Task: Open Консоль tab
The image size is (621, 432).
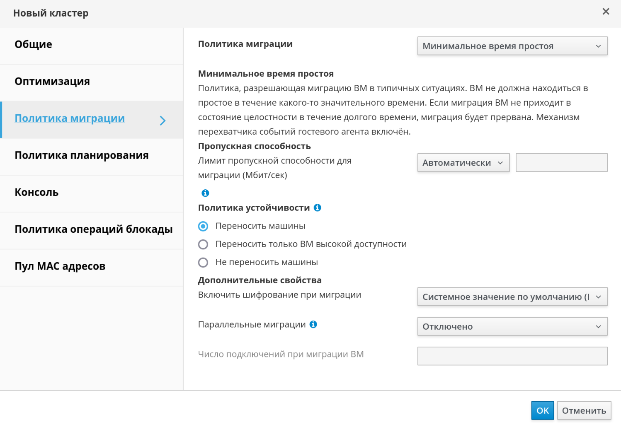Action: point(36,193)
